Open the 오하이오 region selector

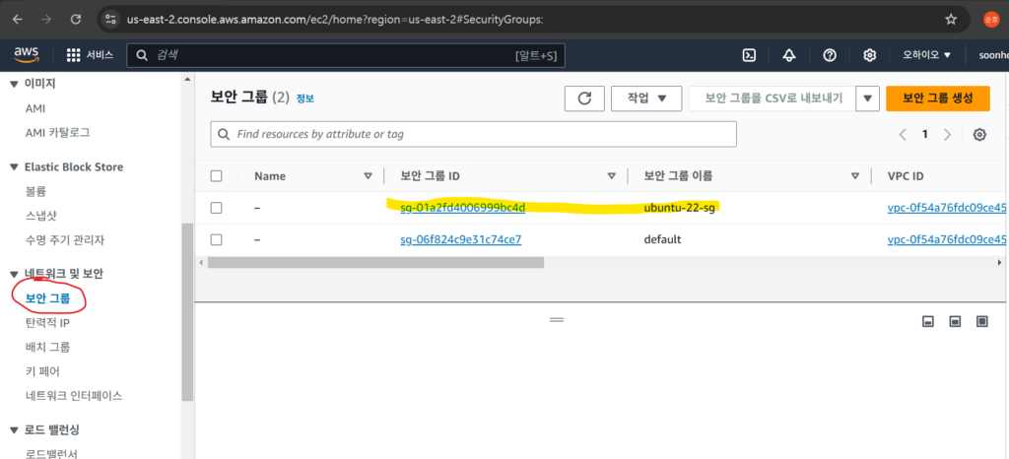[926, 55]
